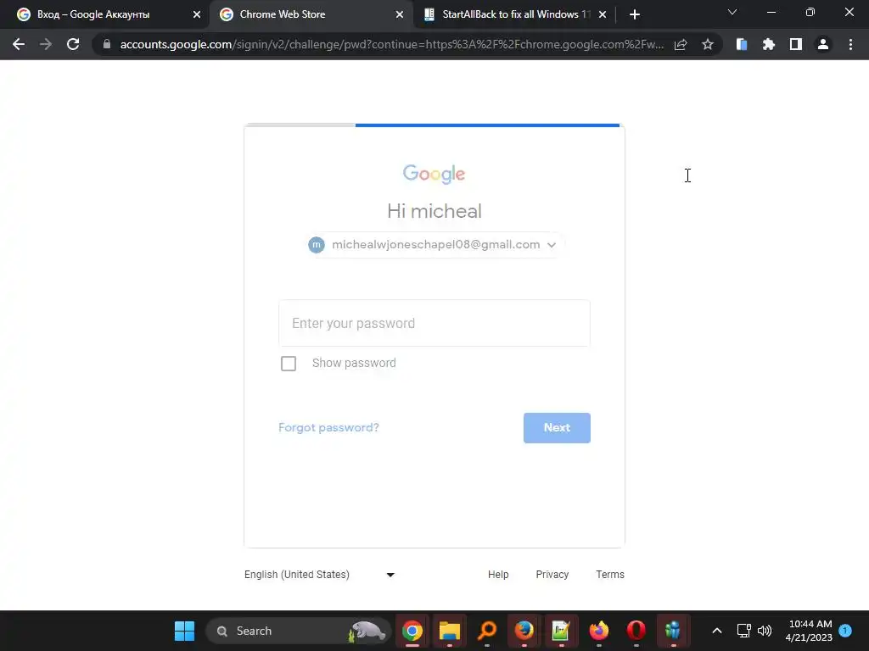Click the Google logo
The height and width of the screenshot is (651, 869).
[x=434, y=174]
